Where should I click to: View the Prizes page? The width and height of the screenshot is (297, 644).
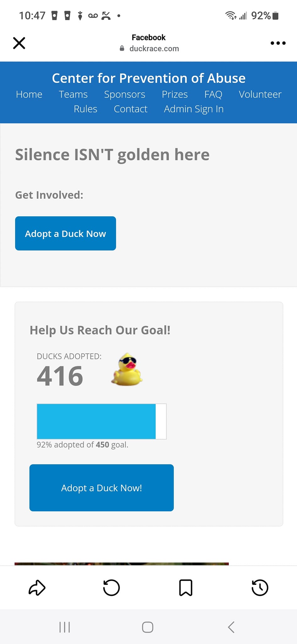pyautogui.click(x=175, y=94)
